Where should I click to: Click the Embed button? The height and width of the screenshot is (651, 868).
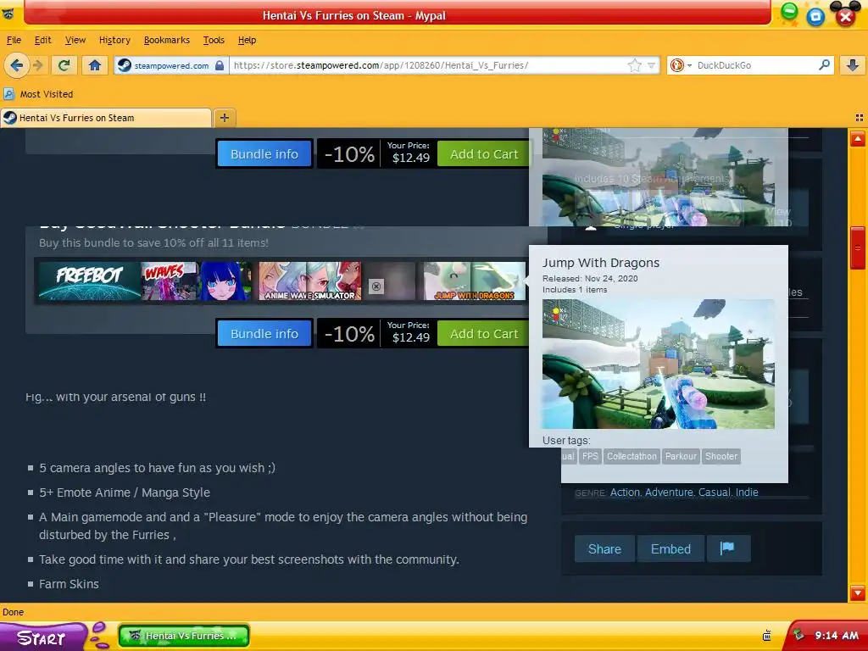click(670, 548)
